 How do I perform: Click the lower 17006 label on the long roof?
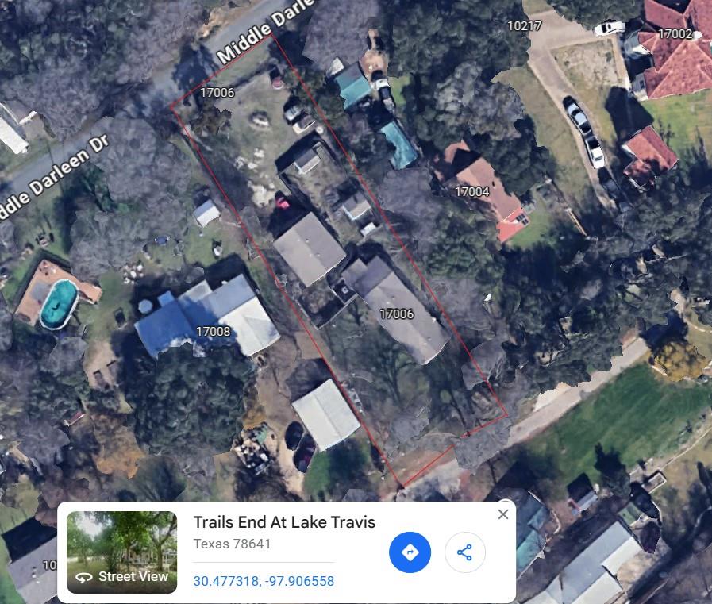click(x=396, y=314)
